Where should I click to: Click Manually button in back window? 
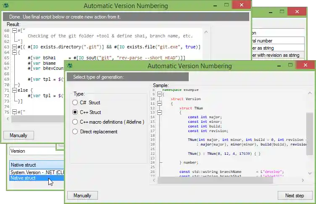(x=18, y=135)
